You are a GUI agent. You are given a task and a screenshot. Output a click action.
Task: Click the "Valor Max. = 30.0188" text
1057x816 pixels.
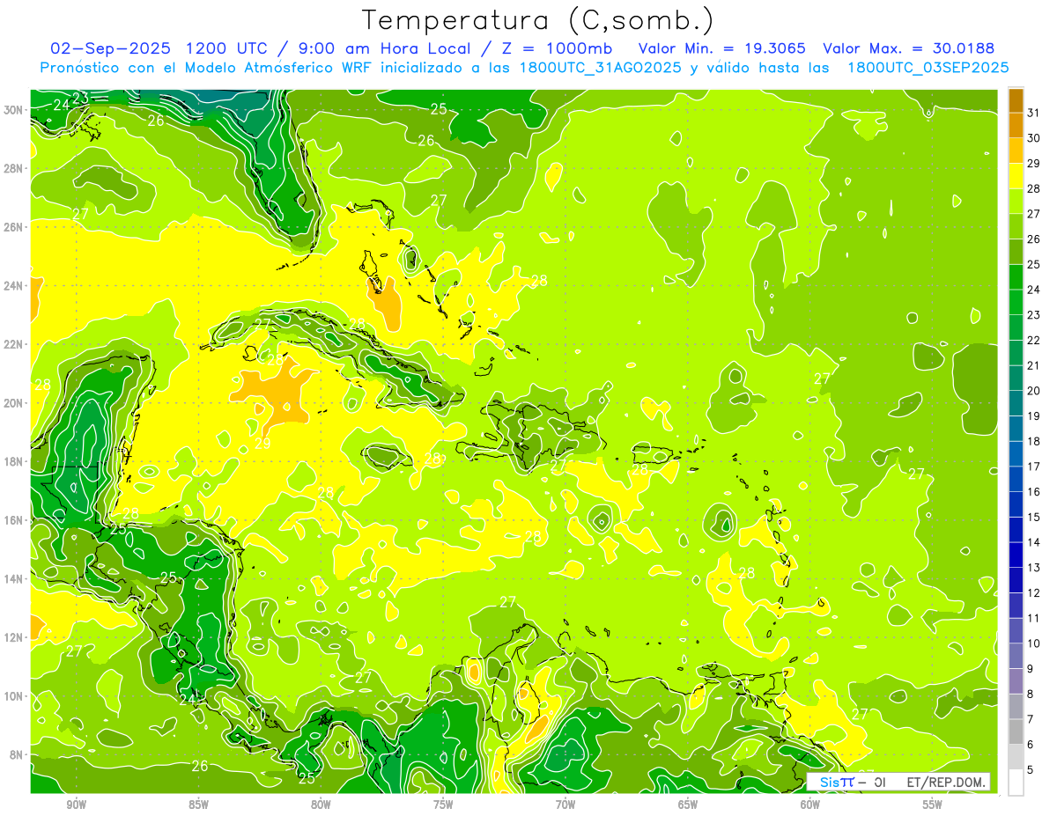(907, 48)
